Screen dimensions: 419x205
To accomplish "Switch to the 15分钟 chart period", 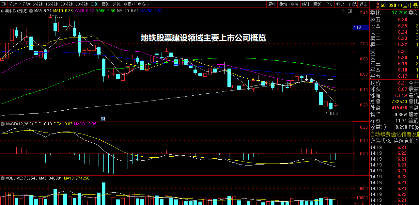I will (51, 4).
